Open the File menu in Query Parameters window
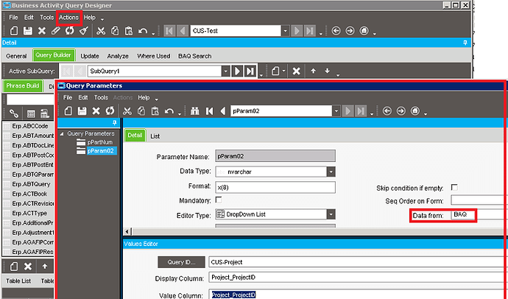 click(x=68, y=97)
